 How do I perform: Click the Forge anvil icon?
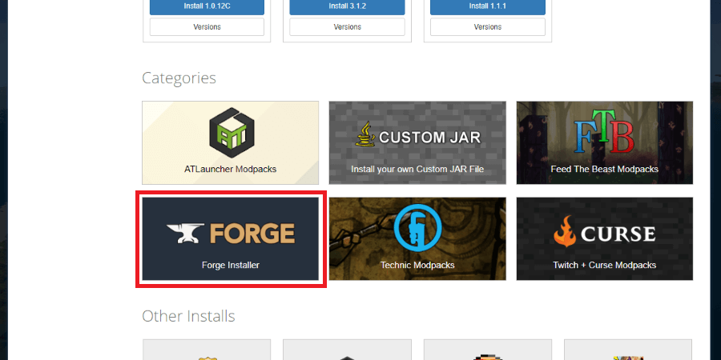185,234
